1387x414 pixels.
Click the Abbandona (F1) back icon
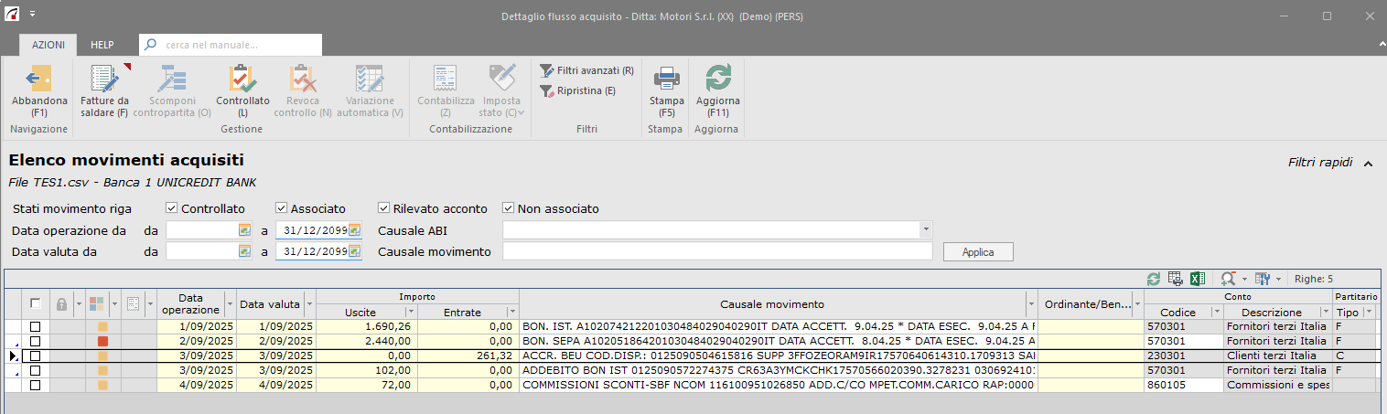tap(39, 79)
